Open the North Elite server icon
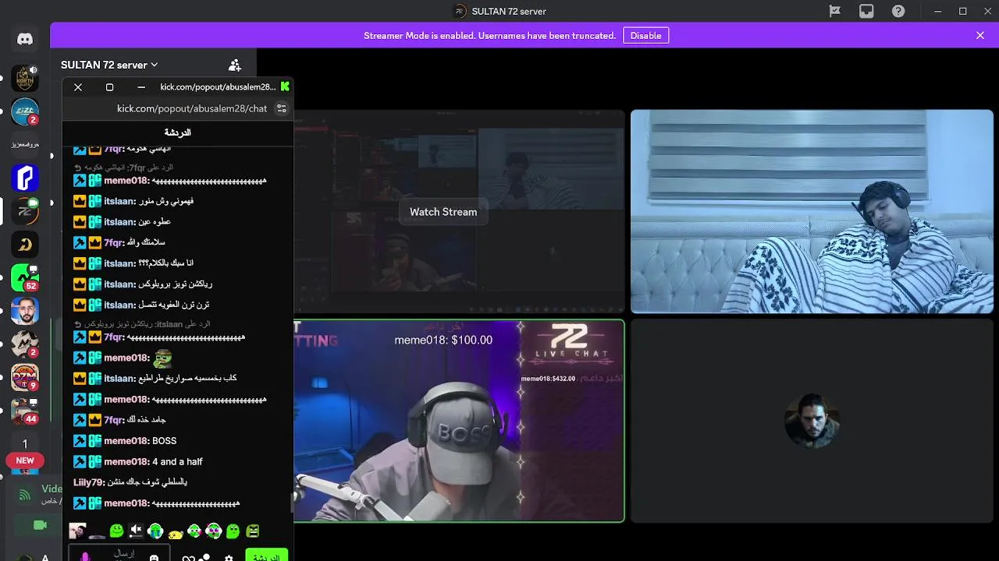 [x=24, y=78]
